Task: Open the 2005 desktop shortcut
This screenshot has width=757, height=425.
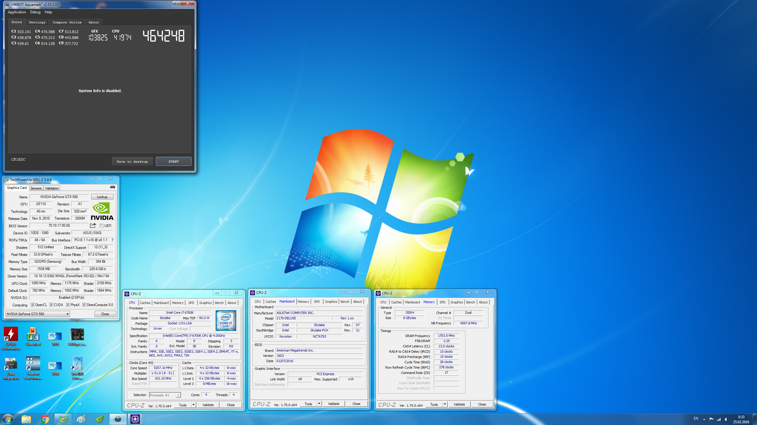Action: [x=55, y=338]
